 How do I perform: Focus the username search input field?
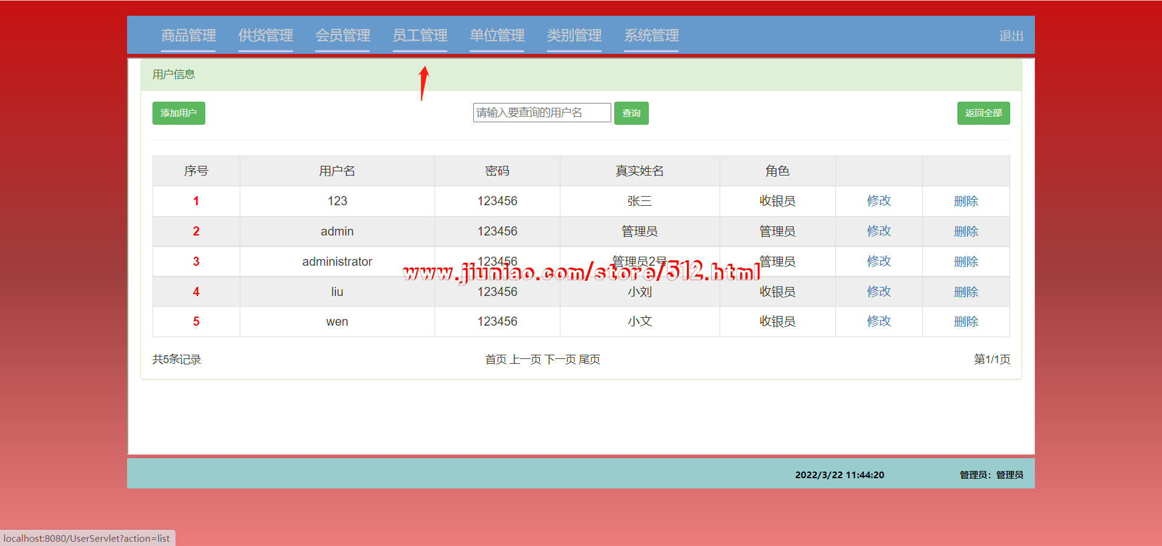point(542,113)
